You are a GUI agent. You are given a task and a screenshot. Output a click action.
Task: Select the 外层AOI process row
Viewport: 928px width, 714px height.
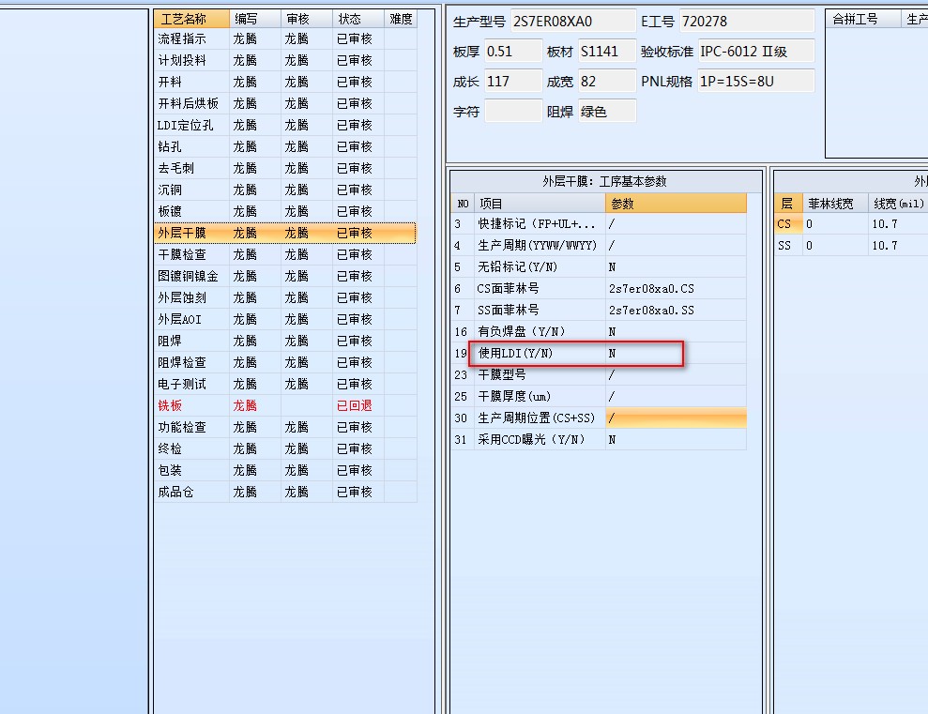pos(285,319)
